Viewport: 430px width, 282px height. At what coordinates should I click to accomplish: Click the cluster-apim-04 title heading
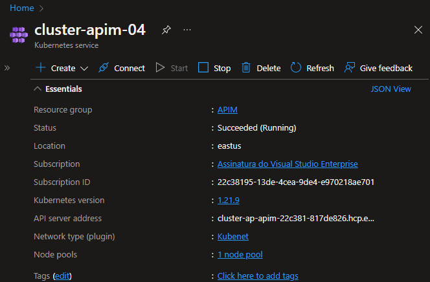(90, 30)
